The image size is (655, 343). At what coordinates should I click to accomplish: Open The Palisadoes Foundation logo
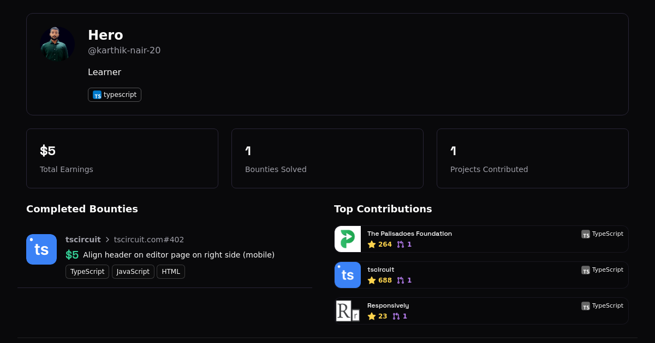(x=348, y=239)
